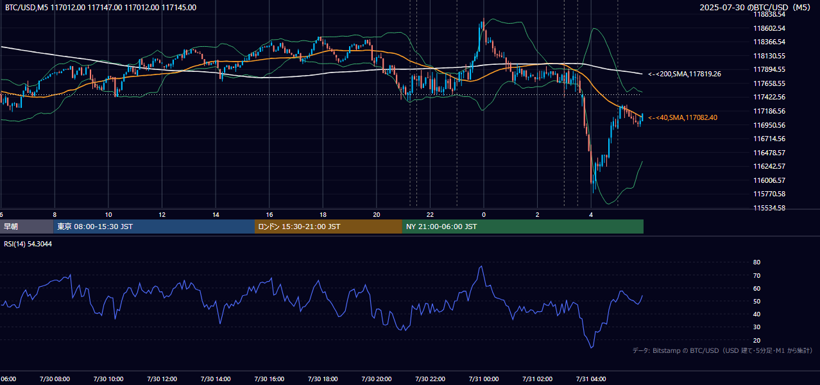
Task: Click the 2025-07-30 のBTC/USD（M5） chart title
Action: [x=756, y=8]
